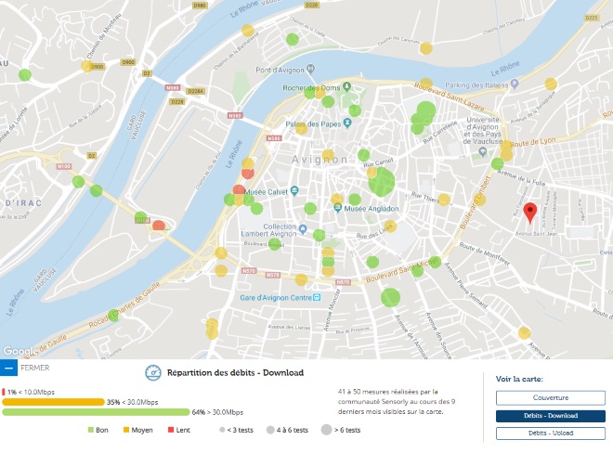Image resolution: width=613 pixels, height=453 pixels.
Task: Click the large green circle near Rue Carnot
Action: pos(382,182)
